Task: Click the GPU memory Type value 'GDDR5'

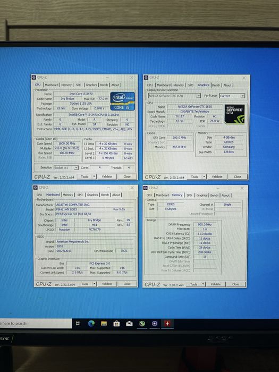Action: click(229, 142)
